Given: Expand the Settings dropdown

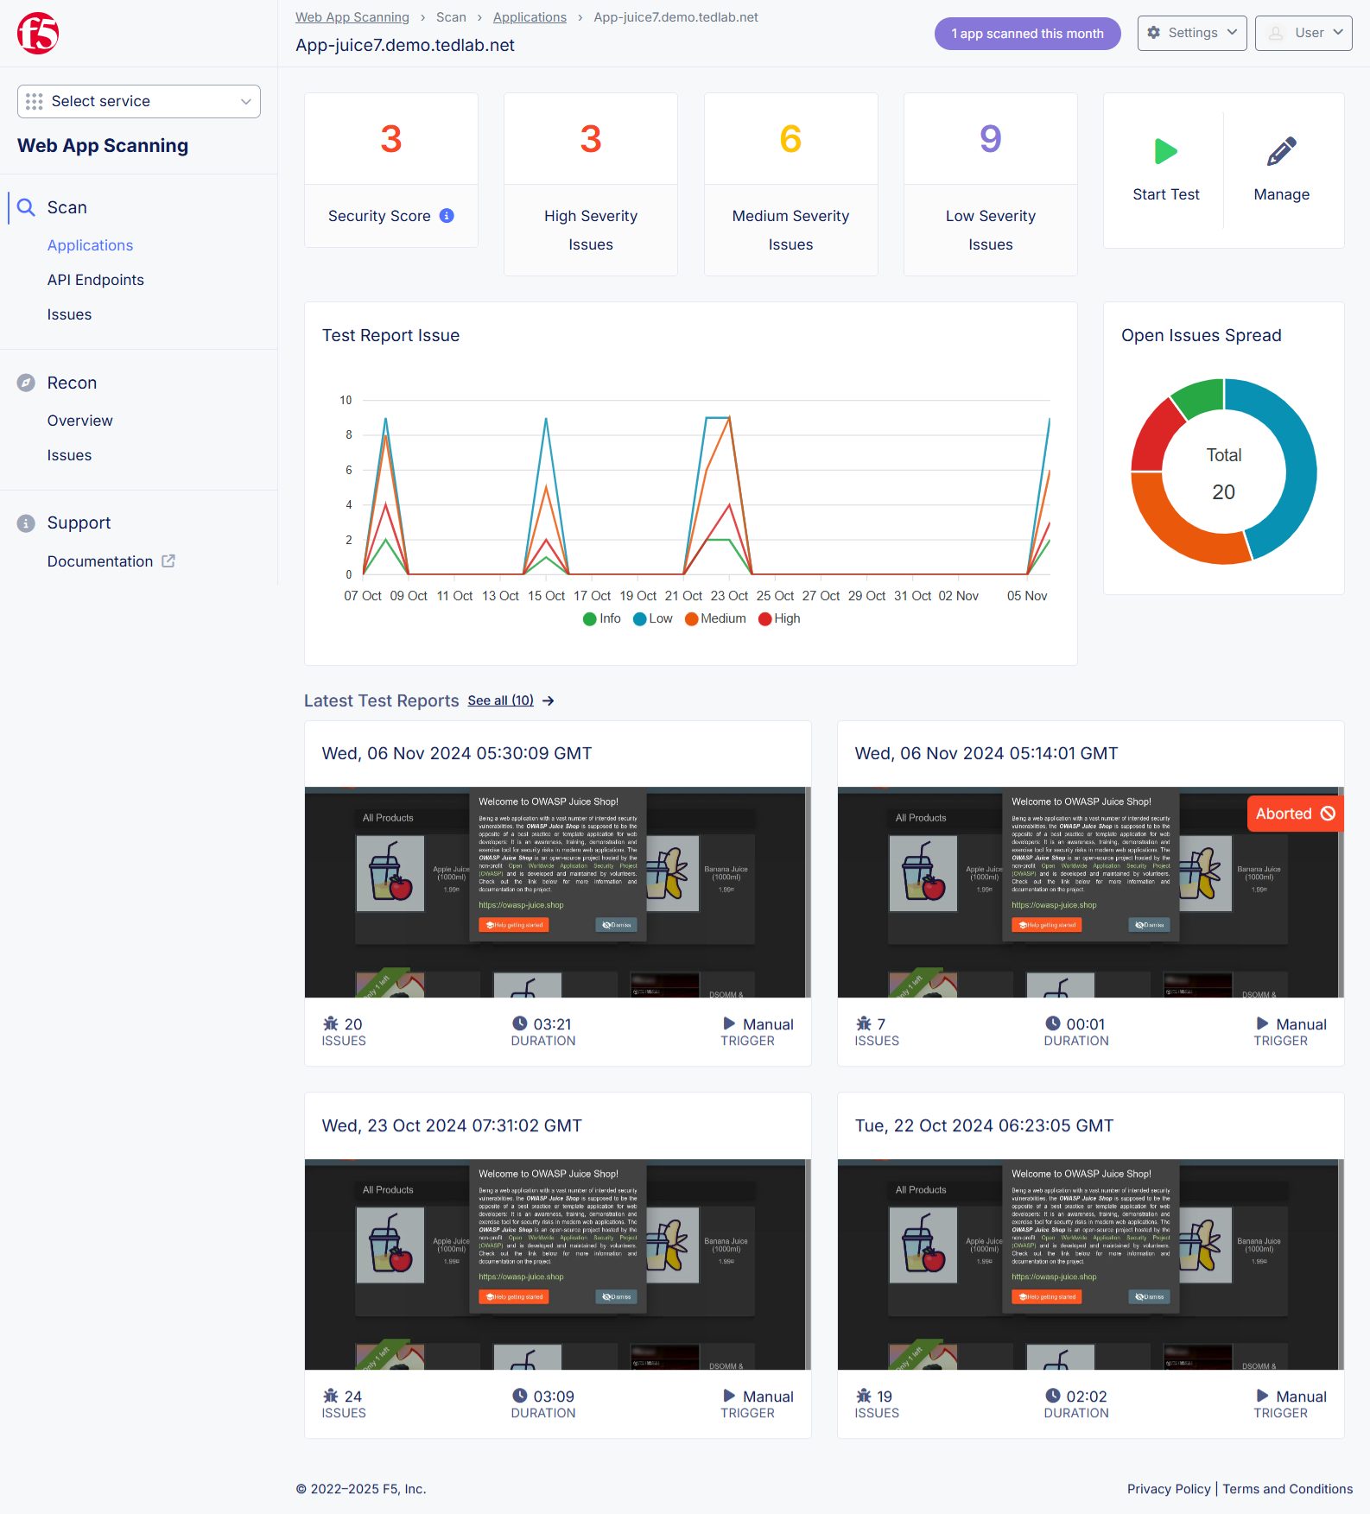Looking at the screenshot, I should click(x=1191, y=33).
